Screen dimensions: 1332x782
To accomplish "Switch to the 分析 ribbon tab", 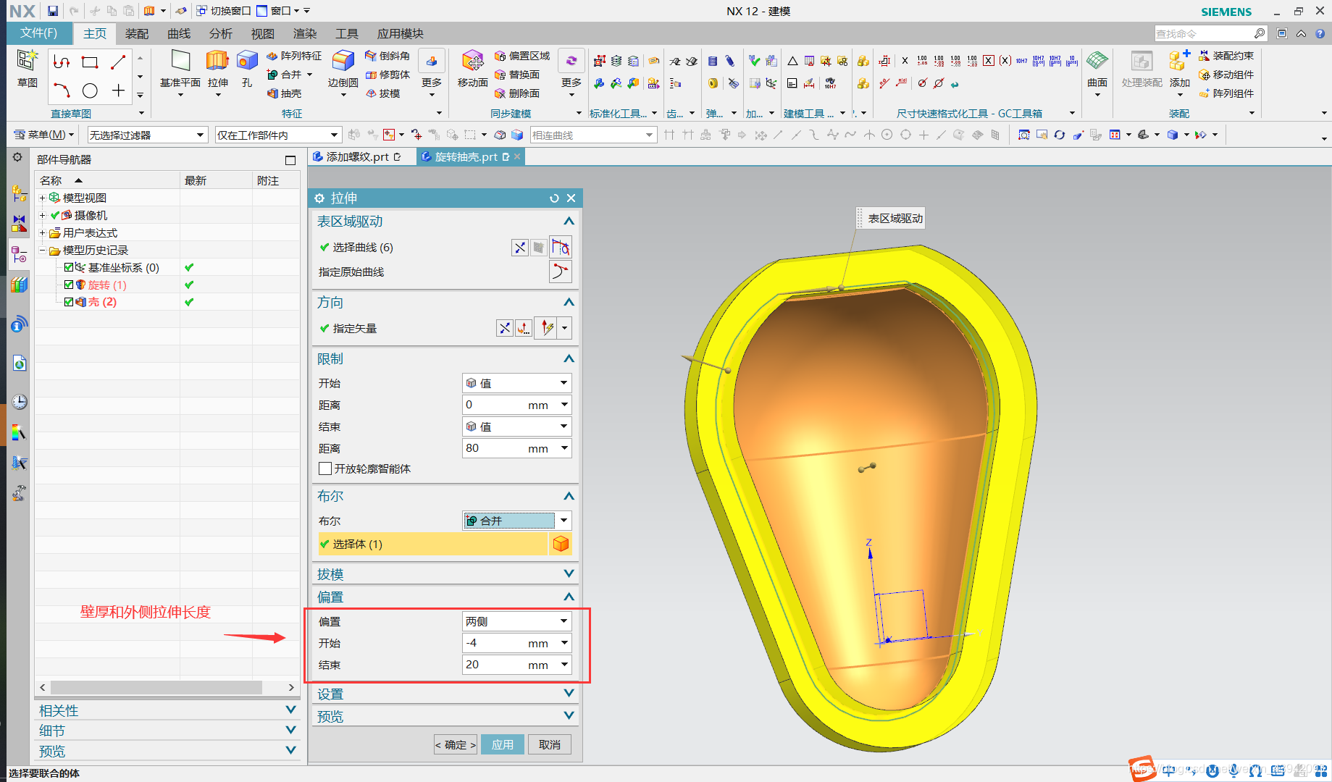I will (x=221, y=34).
